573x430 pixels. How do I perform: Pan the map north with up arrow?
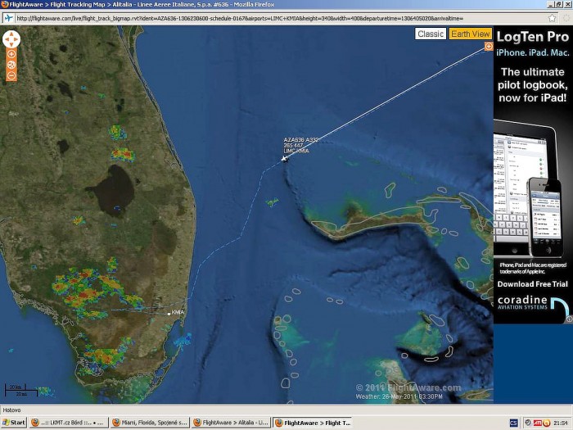11,34
